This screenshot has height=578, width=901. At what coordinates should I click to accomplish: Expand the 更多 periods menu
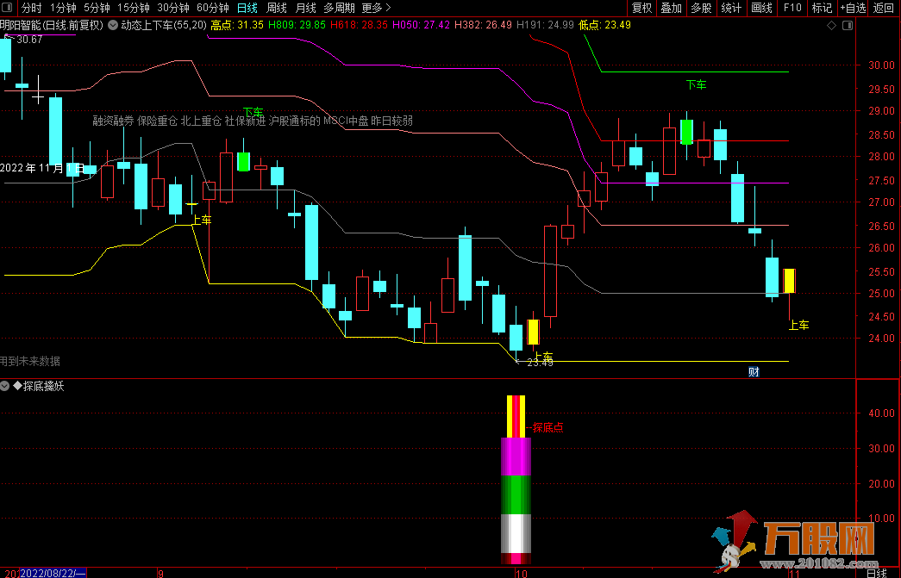[x=377, y=8]
